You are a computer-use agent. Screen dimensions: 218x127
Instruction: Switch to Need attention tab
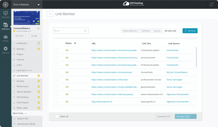[130, 31]
